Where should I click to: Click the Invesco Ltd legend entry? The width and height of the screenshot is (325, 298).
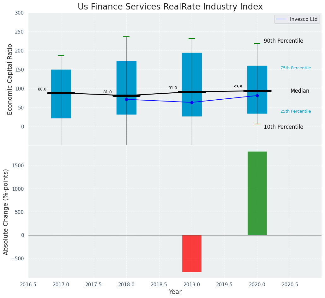[297, 19]
